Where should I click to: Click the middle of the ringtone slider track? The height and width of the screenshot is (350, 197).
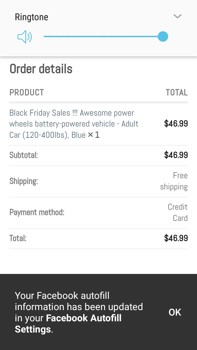pyautogui.click(x=103, y=37)
